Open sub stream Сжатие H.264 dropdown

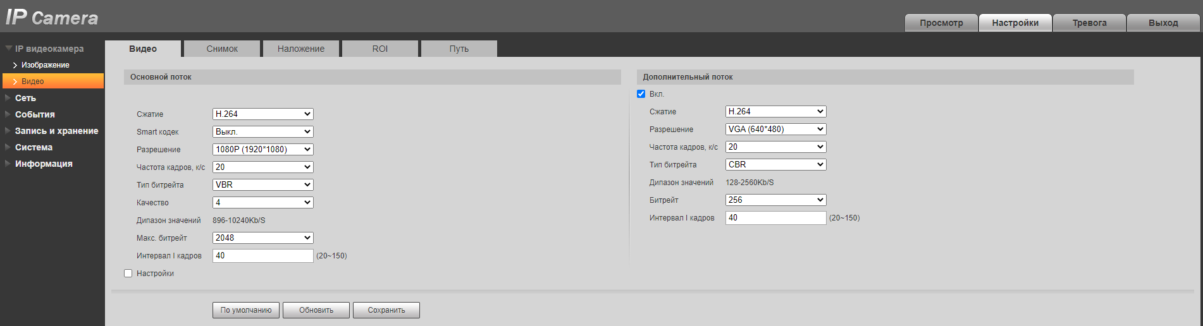tap(776, 112)
